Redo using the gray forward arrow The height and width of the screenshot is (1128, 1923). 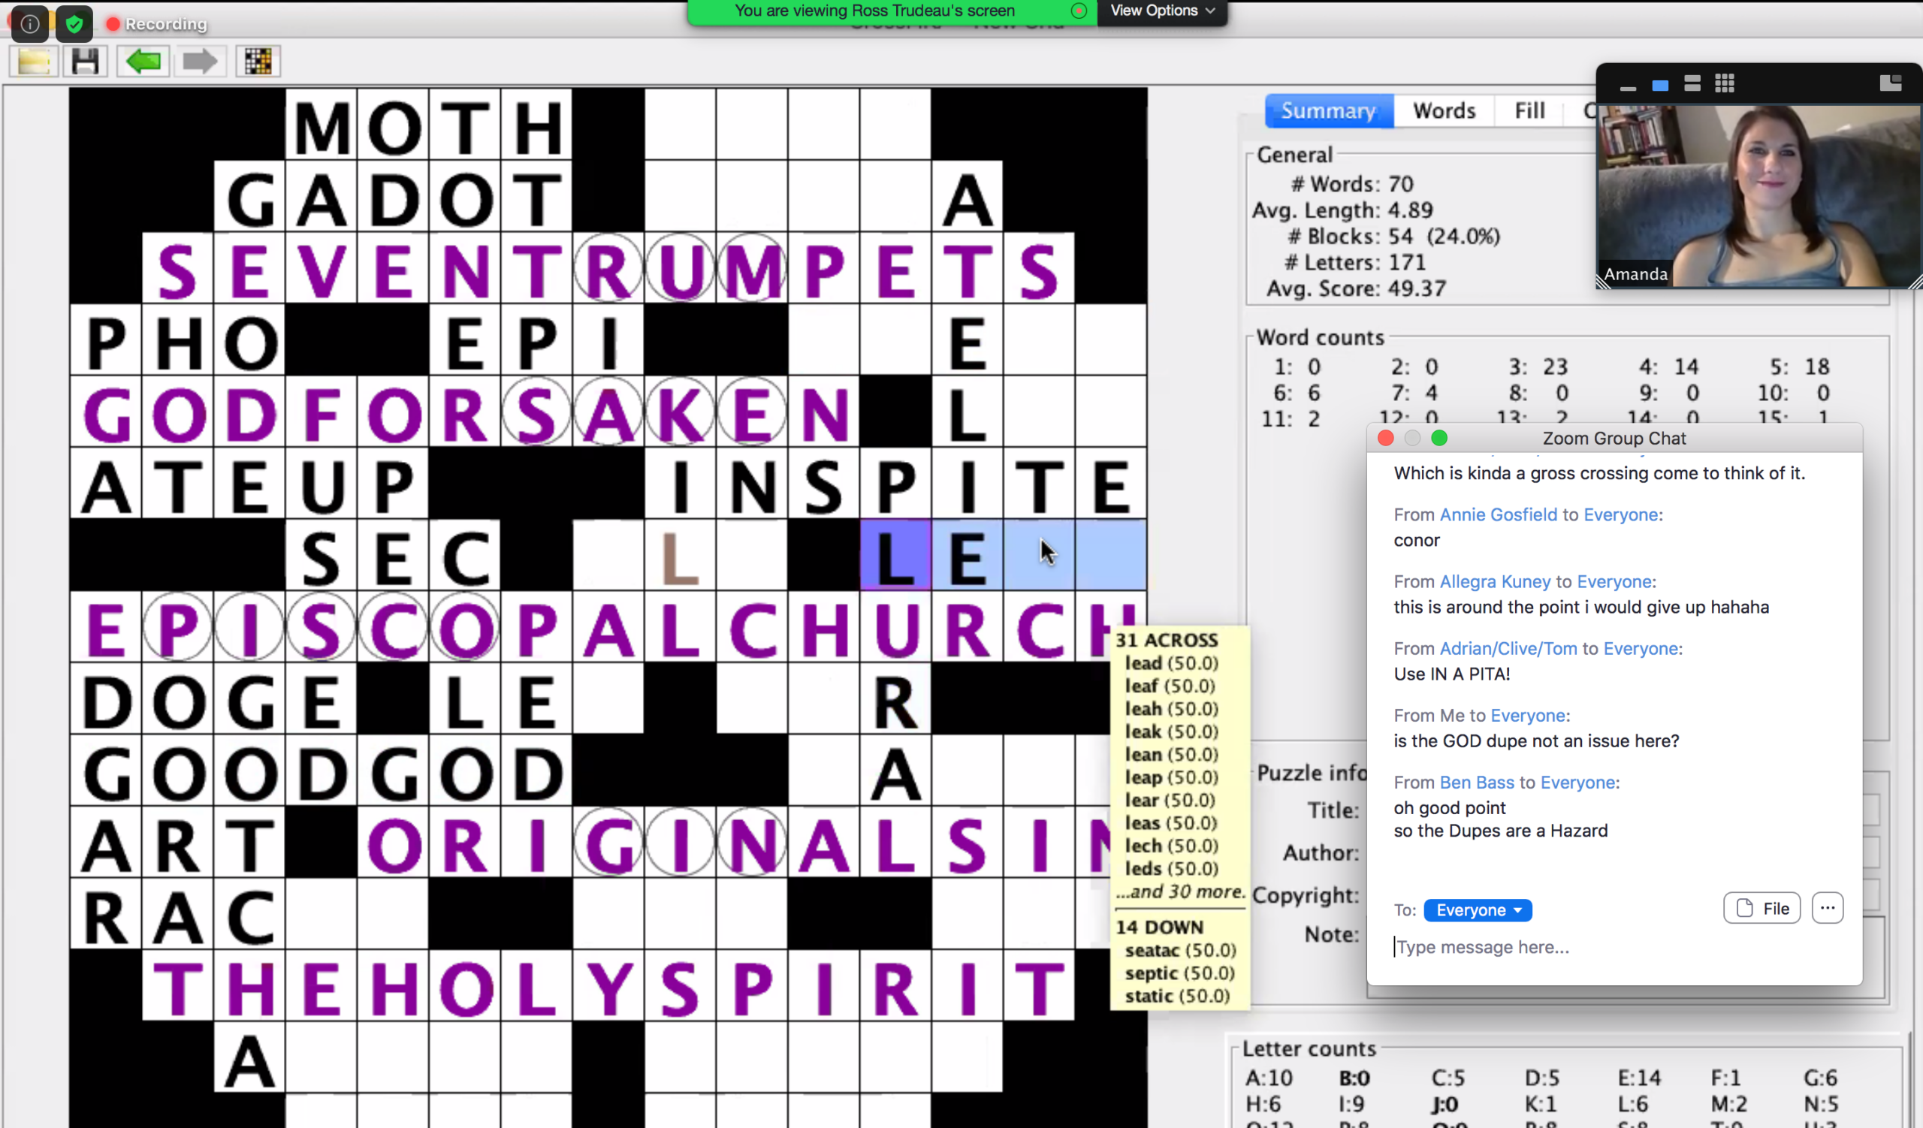click(199, 61)
